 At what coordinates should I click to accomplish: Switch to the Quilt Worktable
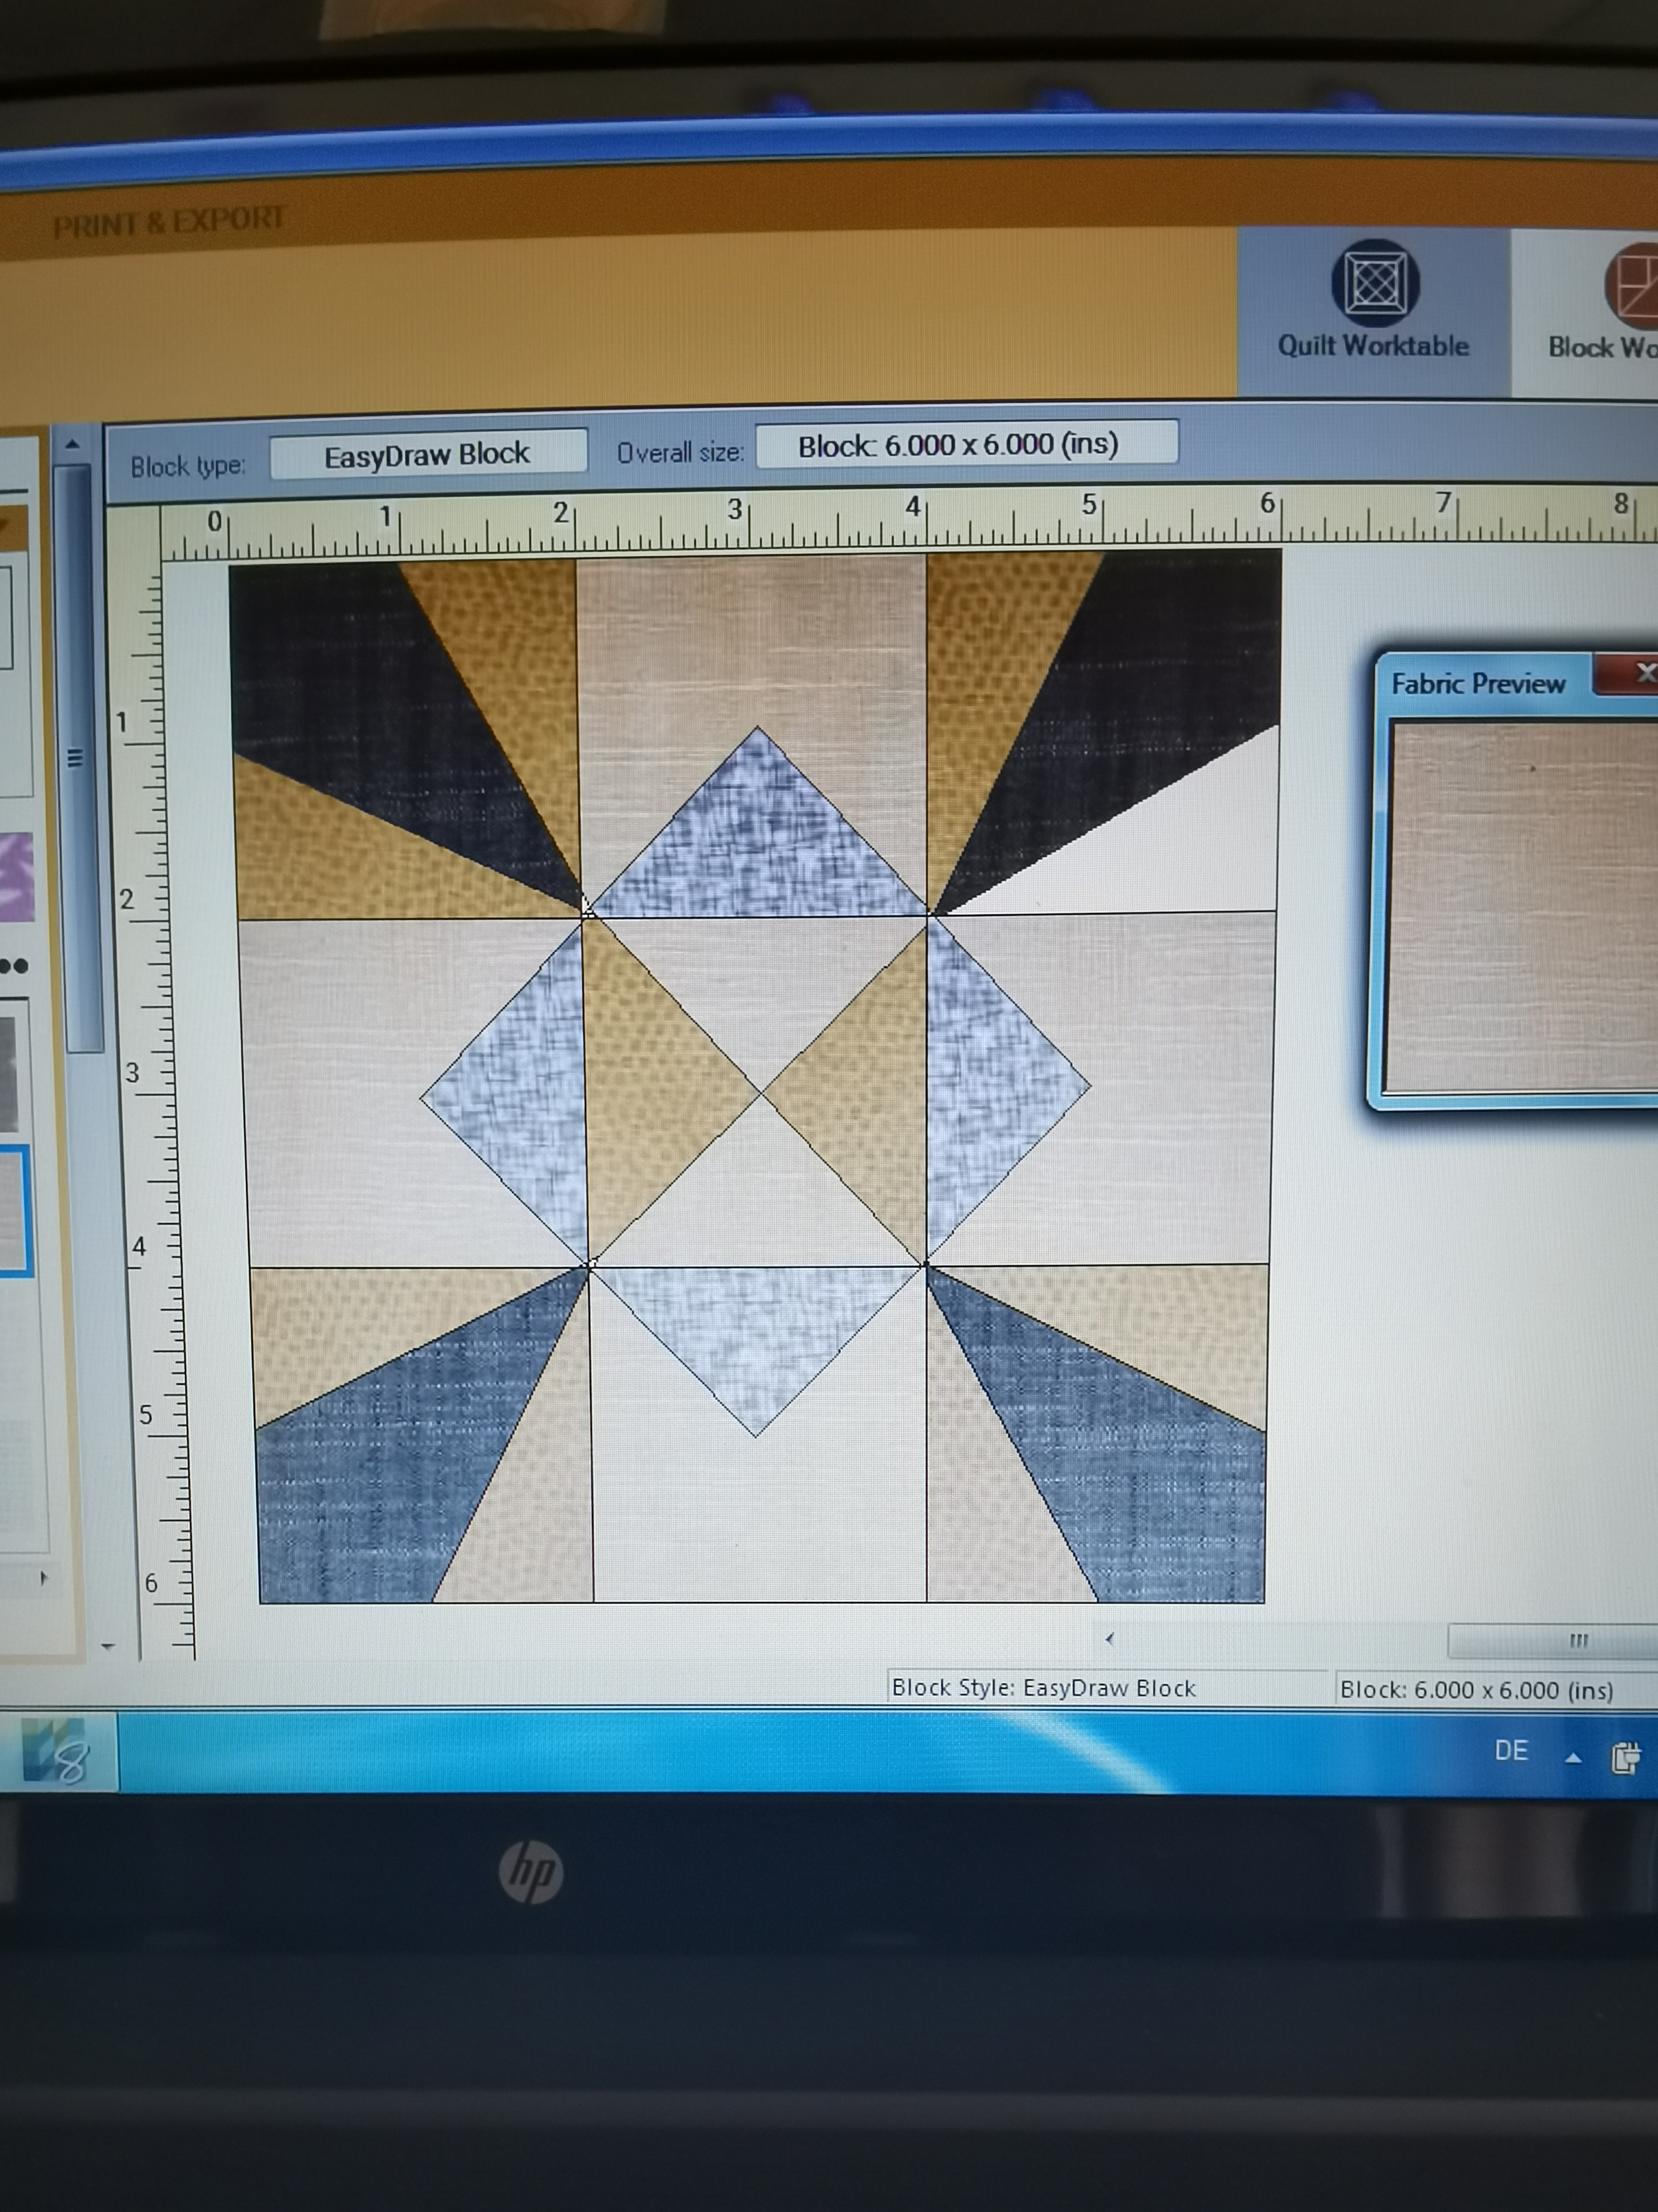coord(1373,300)
